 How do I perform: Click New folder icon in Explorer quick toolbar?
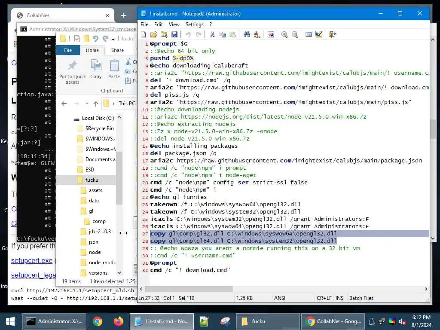[x=86, y=39]
